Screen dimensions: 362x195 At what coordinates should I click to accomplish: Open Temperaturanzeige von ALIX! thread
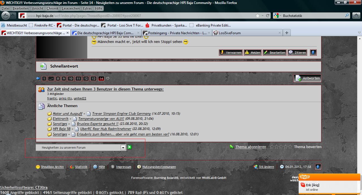[x=101, y=119]
